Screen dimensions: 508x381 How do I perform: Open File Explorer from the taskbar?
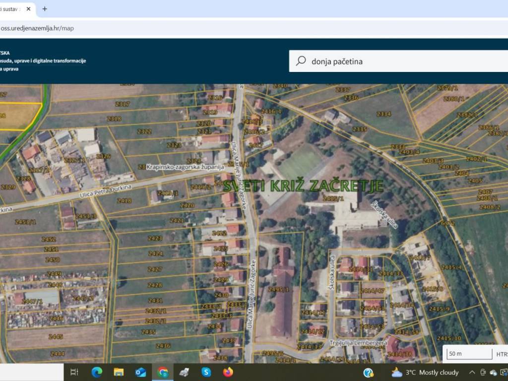[x=119, y=372]
